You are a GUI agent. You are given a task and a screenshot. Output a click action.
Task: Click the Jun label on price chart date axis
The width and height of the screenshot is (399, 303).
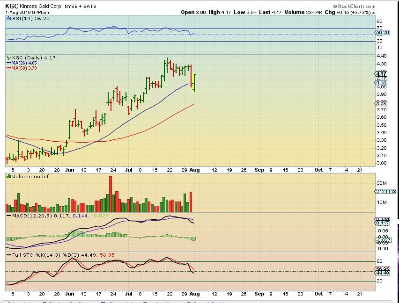click(x=69, y=170)
